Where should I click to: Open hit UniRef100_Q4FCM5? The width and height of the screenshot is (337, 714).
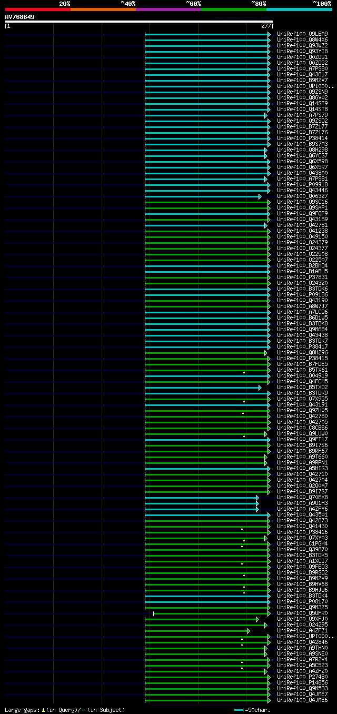302,382
